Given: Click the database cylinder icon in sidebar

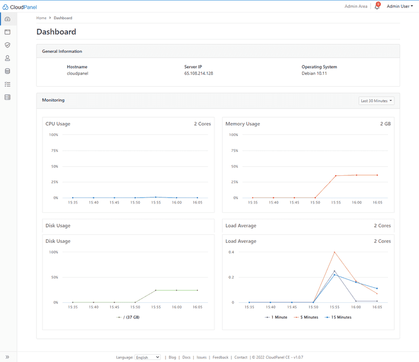Looking at the screenshot, I should click(x=7, y=71).
